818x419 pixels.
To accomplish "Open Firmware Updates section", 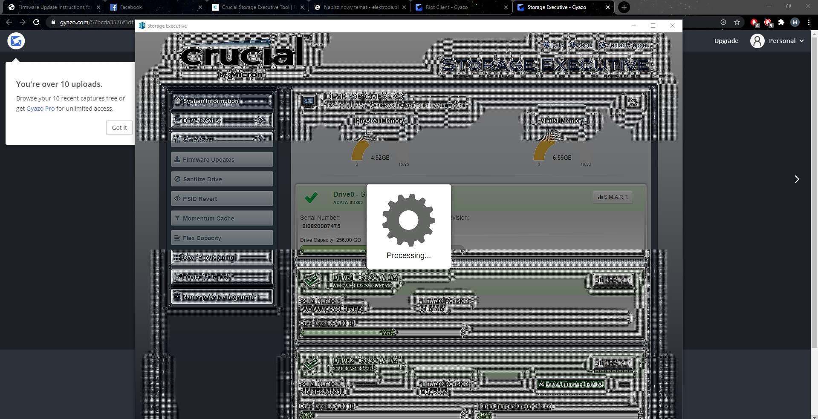I will pos(222,159).
